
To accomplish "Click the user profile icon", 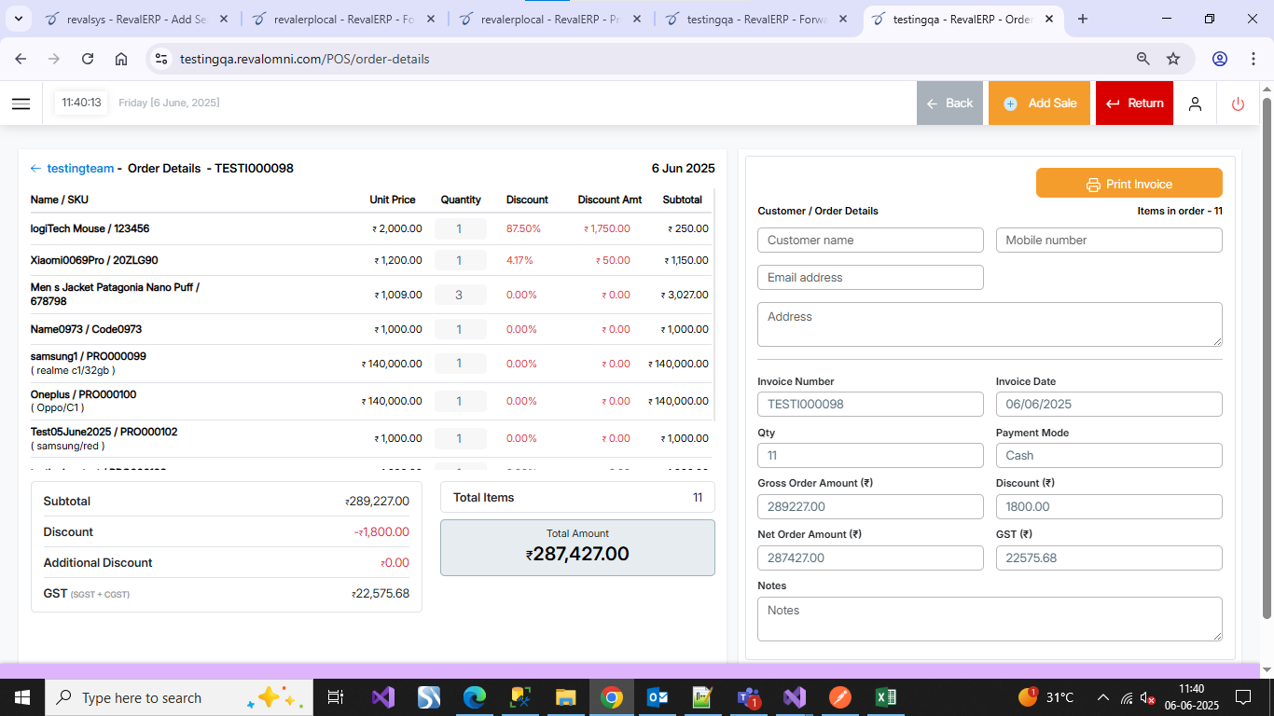I will coord(1195,103).
